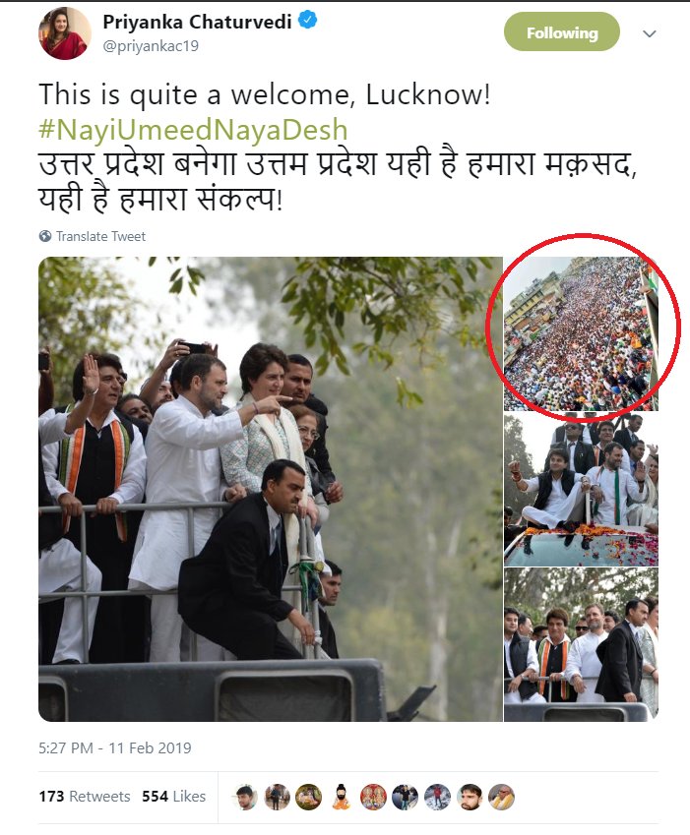The image size is (690, 835).
Task: Open the large photo of leaders on truck
Action: (x=270, y=489)
